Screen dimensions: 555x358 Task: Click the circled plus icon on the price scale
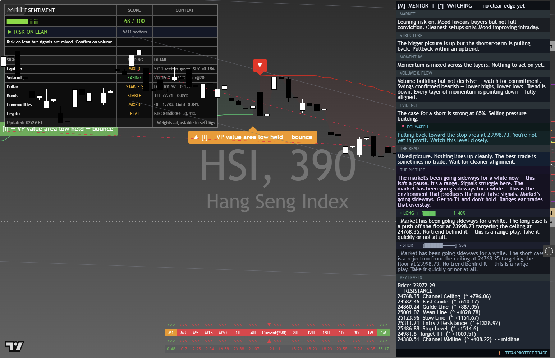549,251
